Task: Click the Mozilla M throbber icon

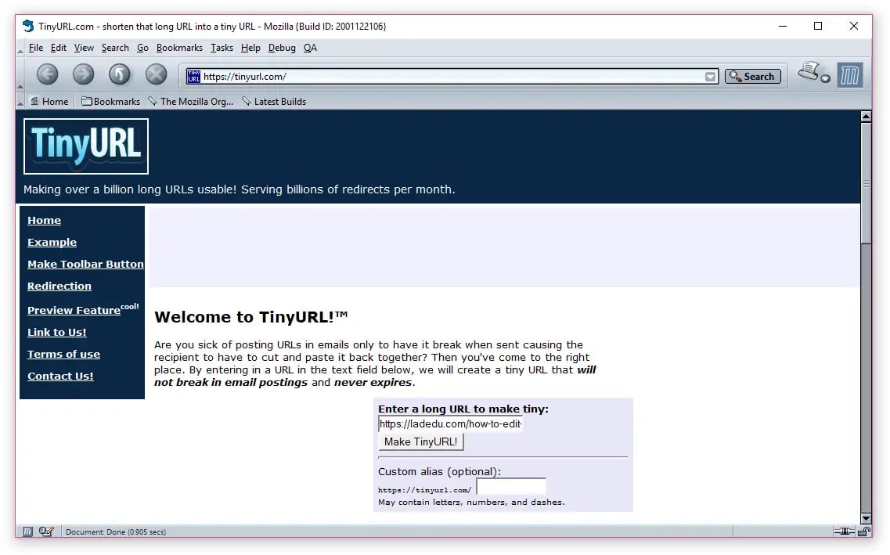Action: [x=850, y=75]
